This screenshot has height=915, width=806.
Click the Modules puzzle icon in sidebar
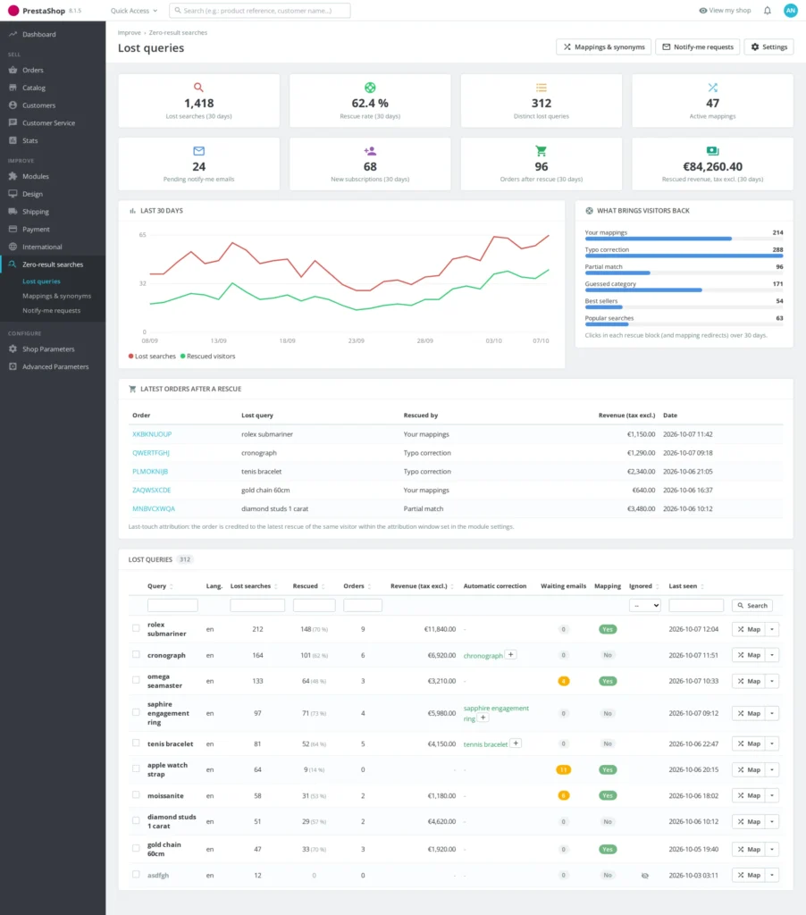point(13,176)
